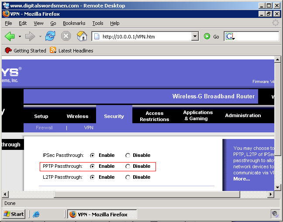Image resolution: width=283 pixels, height=222 pixels.
Task: Click the 'Done' status bar text
Action: click(10, 203)
